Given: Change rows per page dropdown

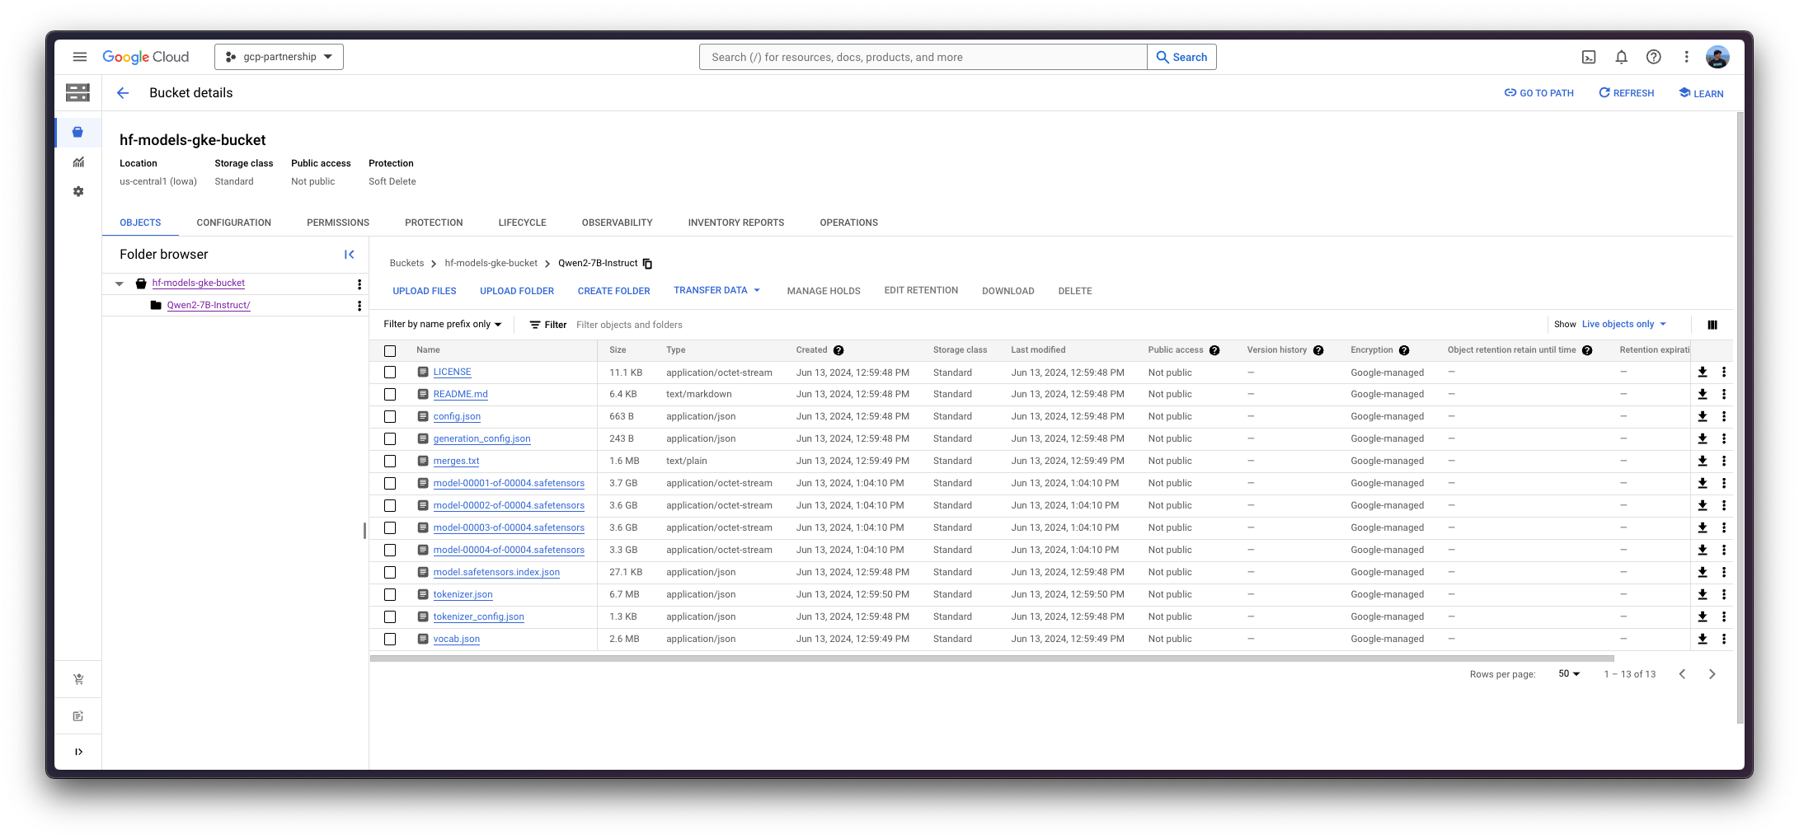Looking at the screenshot, I should pyautogui.click(x=1569, y=674).
